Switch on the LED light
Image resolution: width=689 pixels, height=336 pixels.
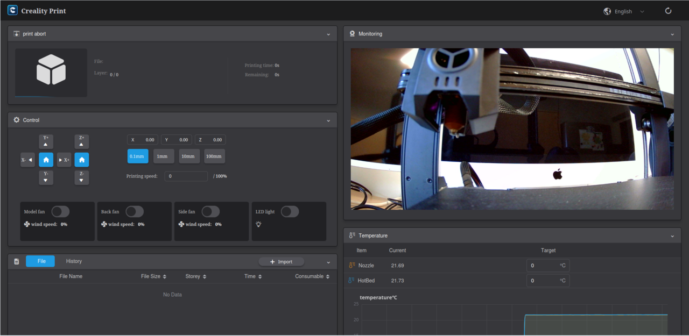290,212
